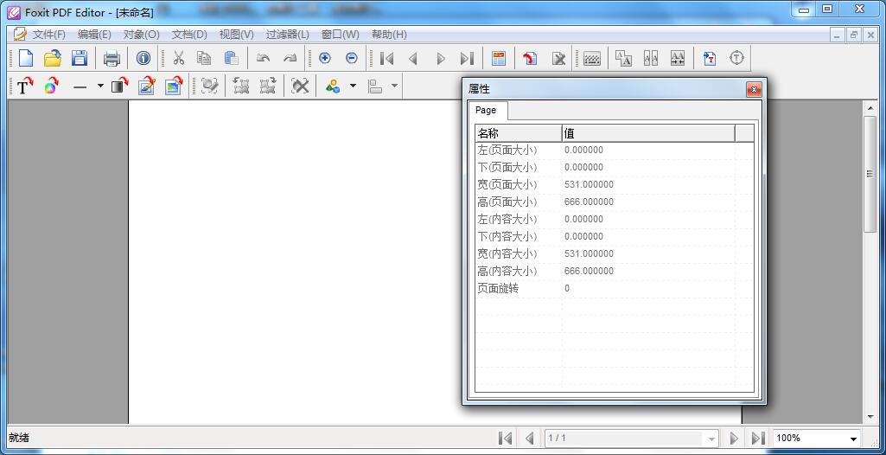
Task: Delete the page with the crossed-page icon
Action: [558, 58]
